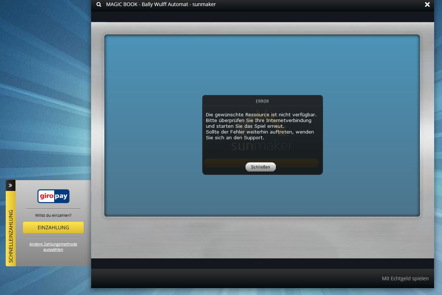Click the Schließen button in error dialog

260,167
